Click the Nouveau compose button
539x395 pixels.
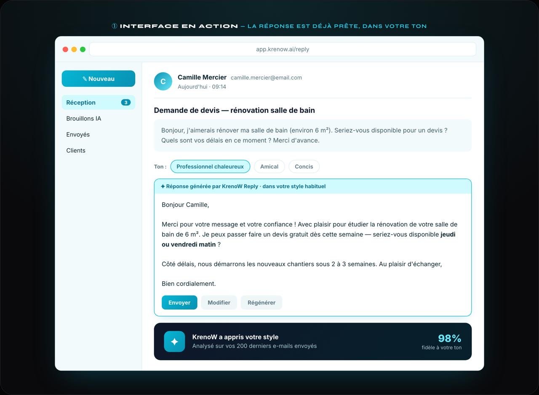coord(98,79)
